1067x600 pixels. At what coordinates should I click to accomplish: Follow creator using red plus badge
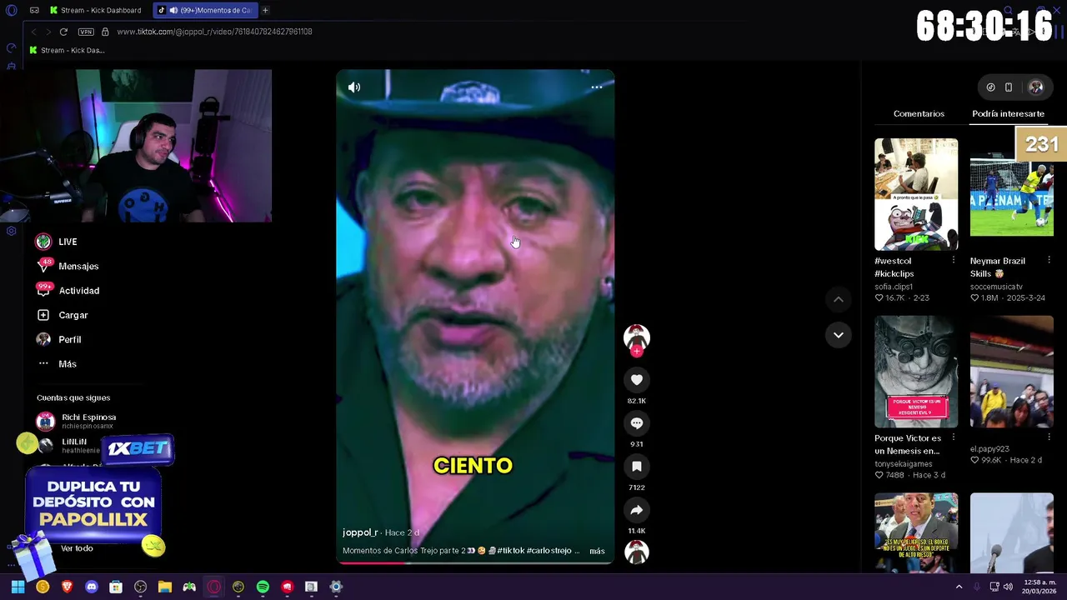[637, 352]
